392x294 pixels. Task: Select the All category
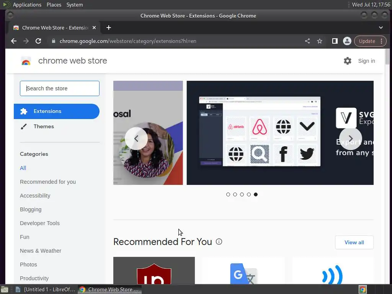click(x=23, y=168)
